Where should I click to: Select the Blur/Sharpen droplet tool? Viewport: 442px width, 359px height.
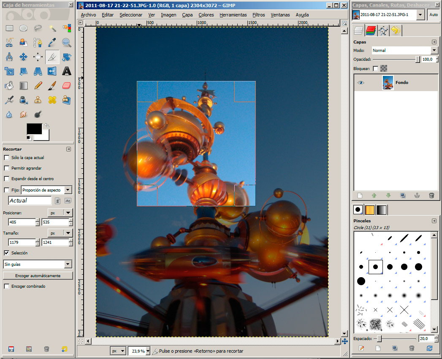pos(9,114)
